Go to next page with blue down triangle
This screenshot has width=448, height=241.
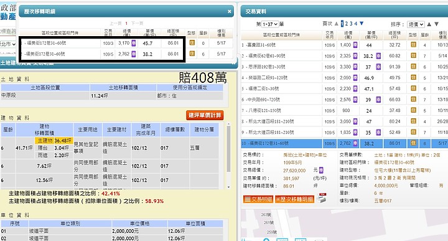point(362,24)
